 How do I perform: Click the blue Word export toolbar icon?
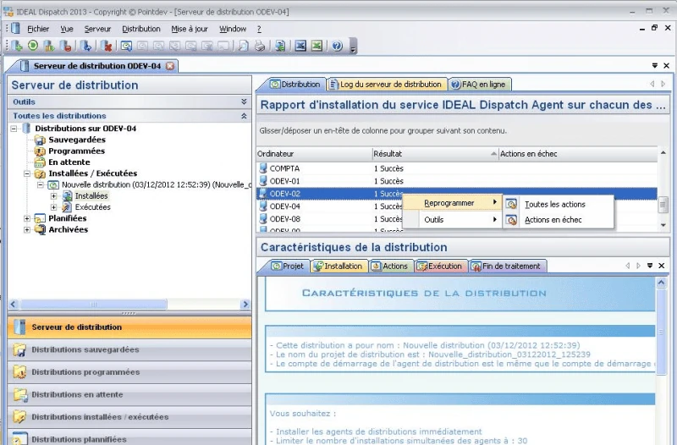pos(300,46)
